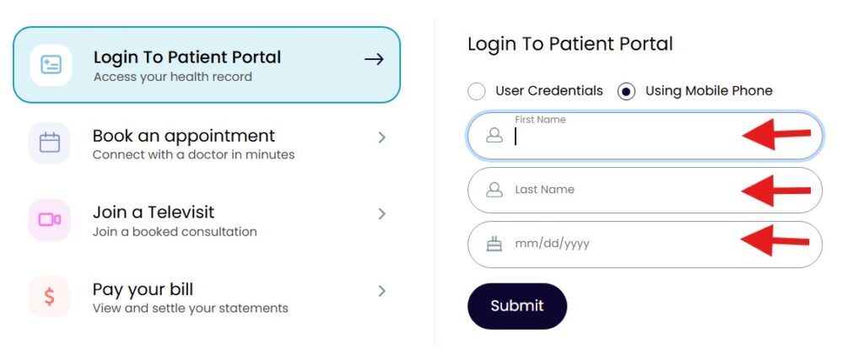Click the person icon in First Name field
The height and width of the screenshot is (361, 864).
494,136
